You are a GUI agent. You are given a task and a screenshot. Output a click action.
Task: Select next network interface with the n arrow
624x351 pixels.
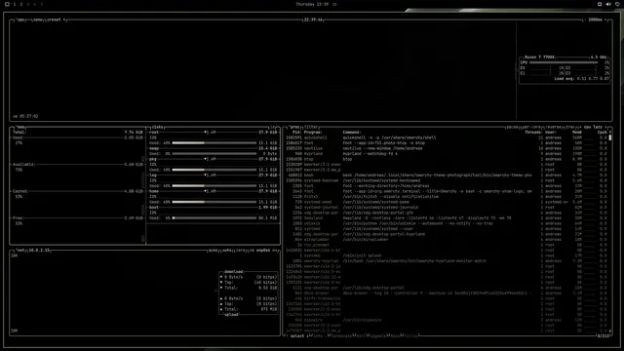(x=275, y=251)
